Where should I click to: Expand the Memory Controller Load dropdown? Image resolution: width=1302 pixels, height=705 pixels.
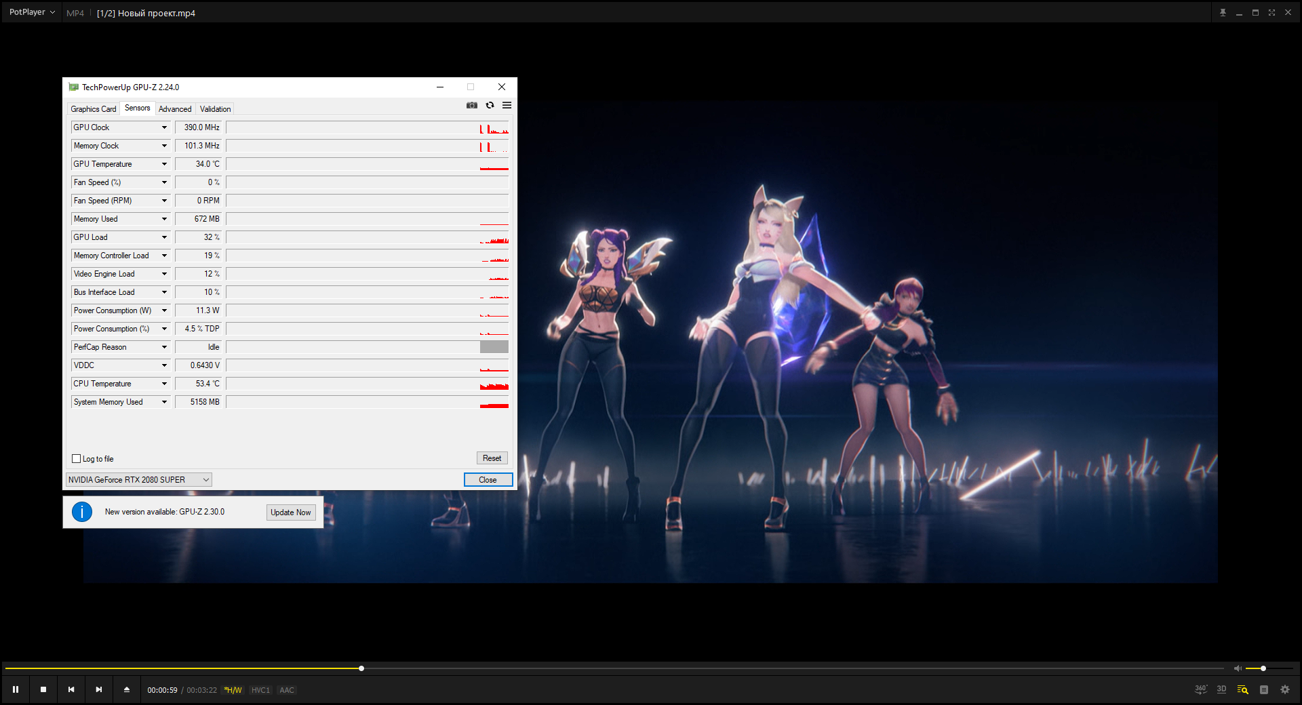click(x=164, y=256)
